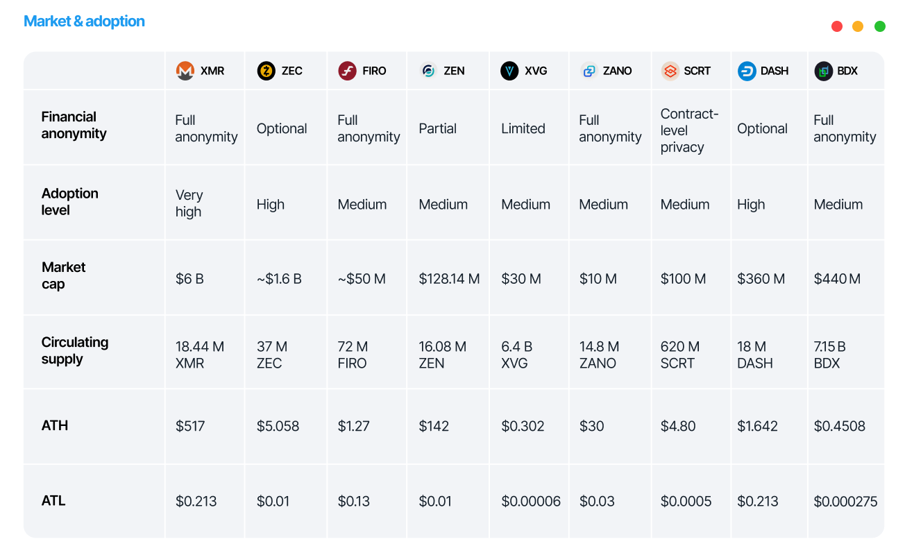Image resolution: width=905 pixels, height=555 pixels.
Task: Select the Financial anonymity row label
Action: [x=74, y=125]
